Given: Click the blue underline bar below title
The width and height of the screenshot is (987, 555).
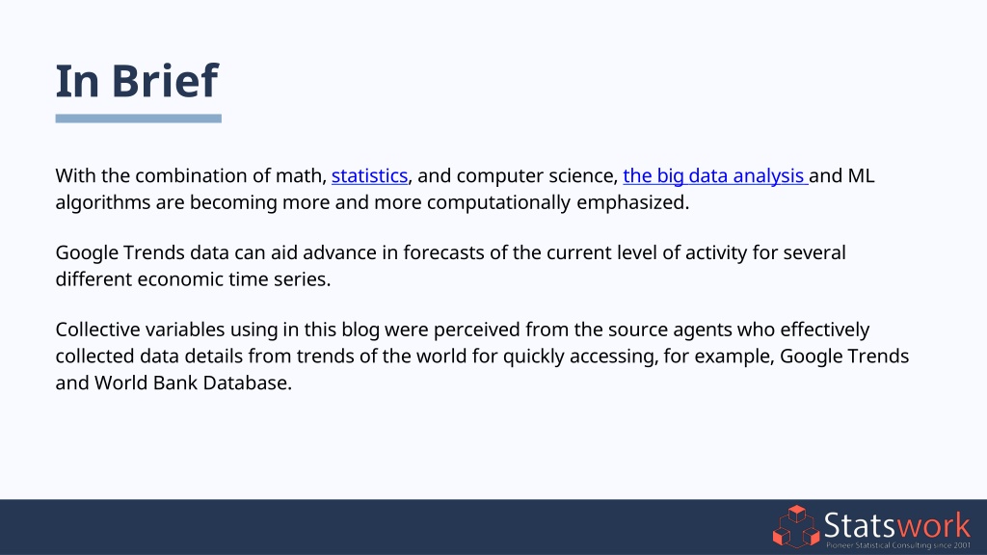Looking at the screenshot, I should click(139, 119).
